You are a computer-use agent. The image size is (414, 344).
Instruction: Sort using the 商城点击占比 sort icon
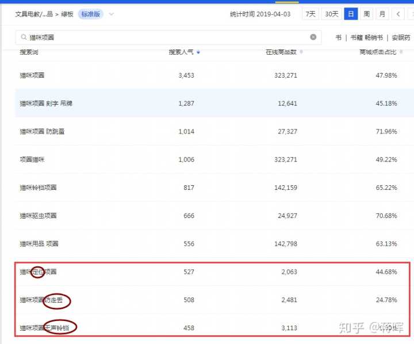click(401, 52)
